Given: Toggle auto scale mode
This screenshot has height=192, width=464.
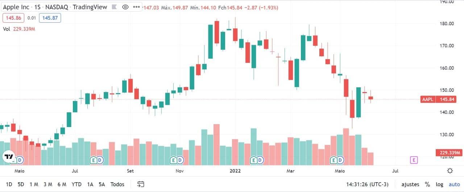Looking at the screenshot, I should click(x=454, y=184).
